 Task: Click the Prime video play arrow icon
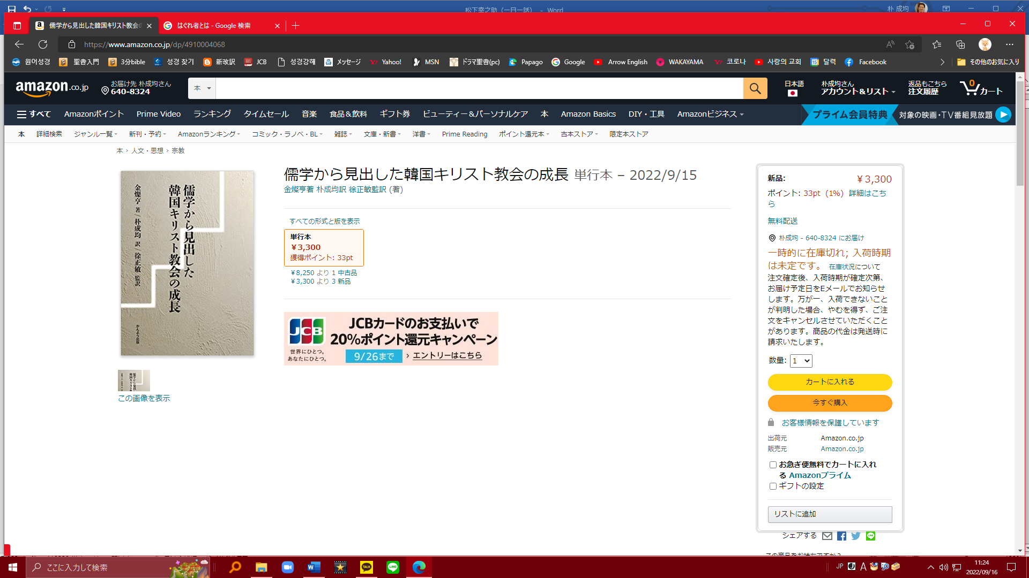1003,115
